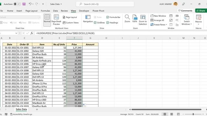Click Accessibility: Good to go status

point(21,114)
